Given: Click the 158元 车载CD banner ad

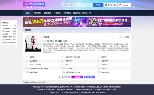Looking at the screenshot, I should pyautogui.click(x=77, y=22).
